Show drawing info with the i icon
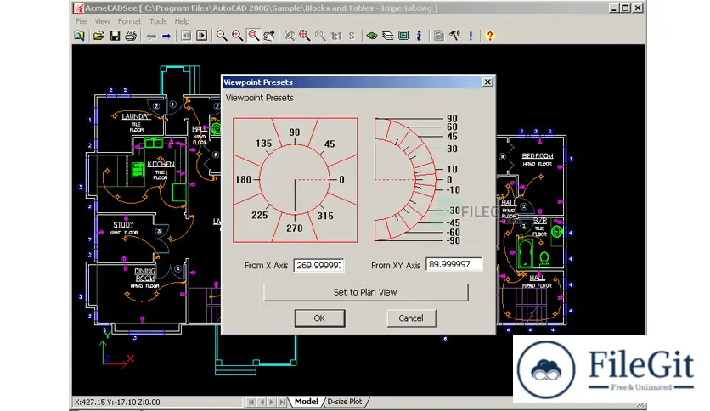This screenshot has width=710, height=411. [419, 36]
